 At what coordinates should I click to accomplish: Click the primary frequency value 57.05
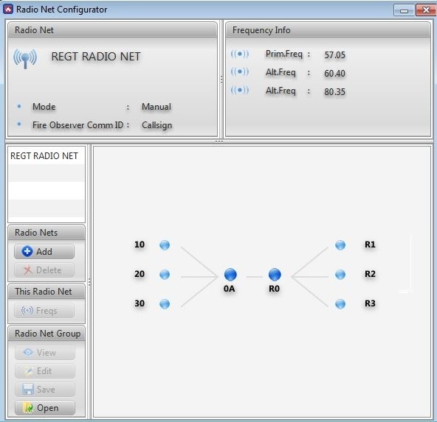click(x=334, y=54)
